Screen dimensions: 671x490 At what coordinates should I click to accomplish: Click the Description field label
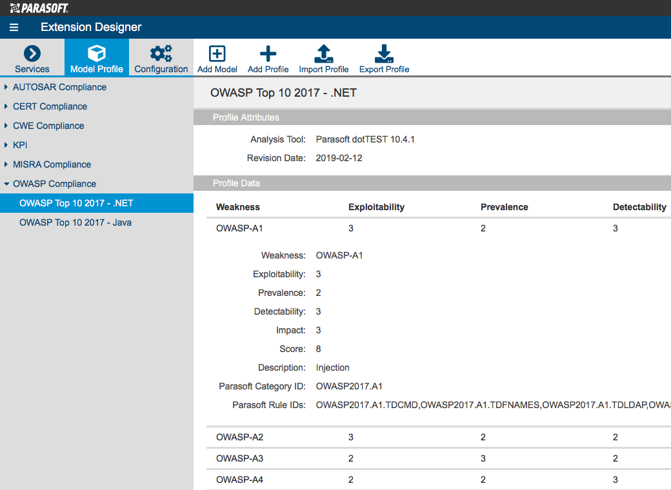click(281, 367)
